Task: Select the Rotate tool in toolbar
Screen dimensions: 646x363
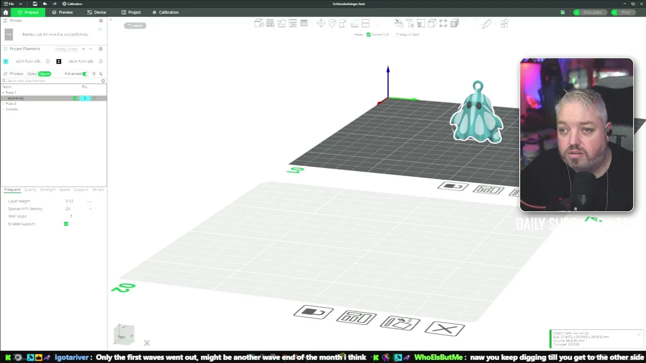Action: (x=332, y=23)
